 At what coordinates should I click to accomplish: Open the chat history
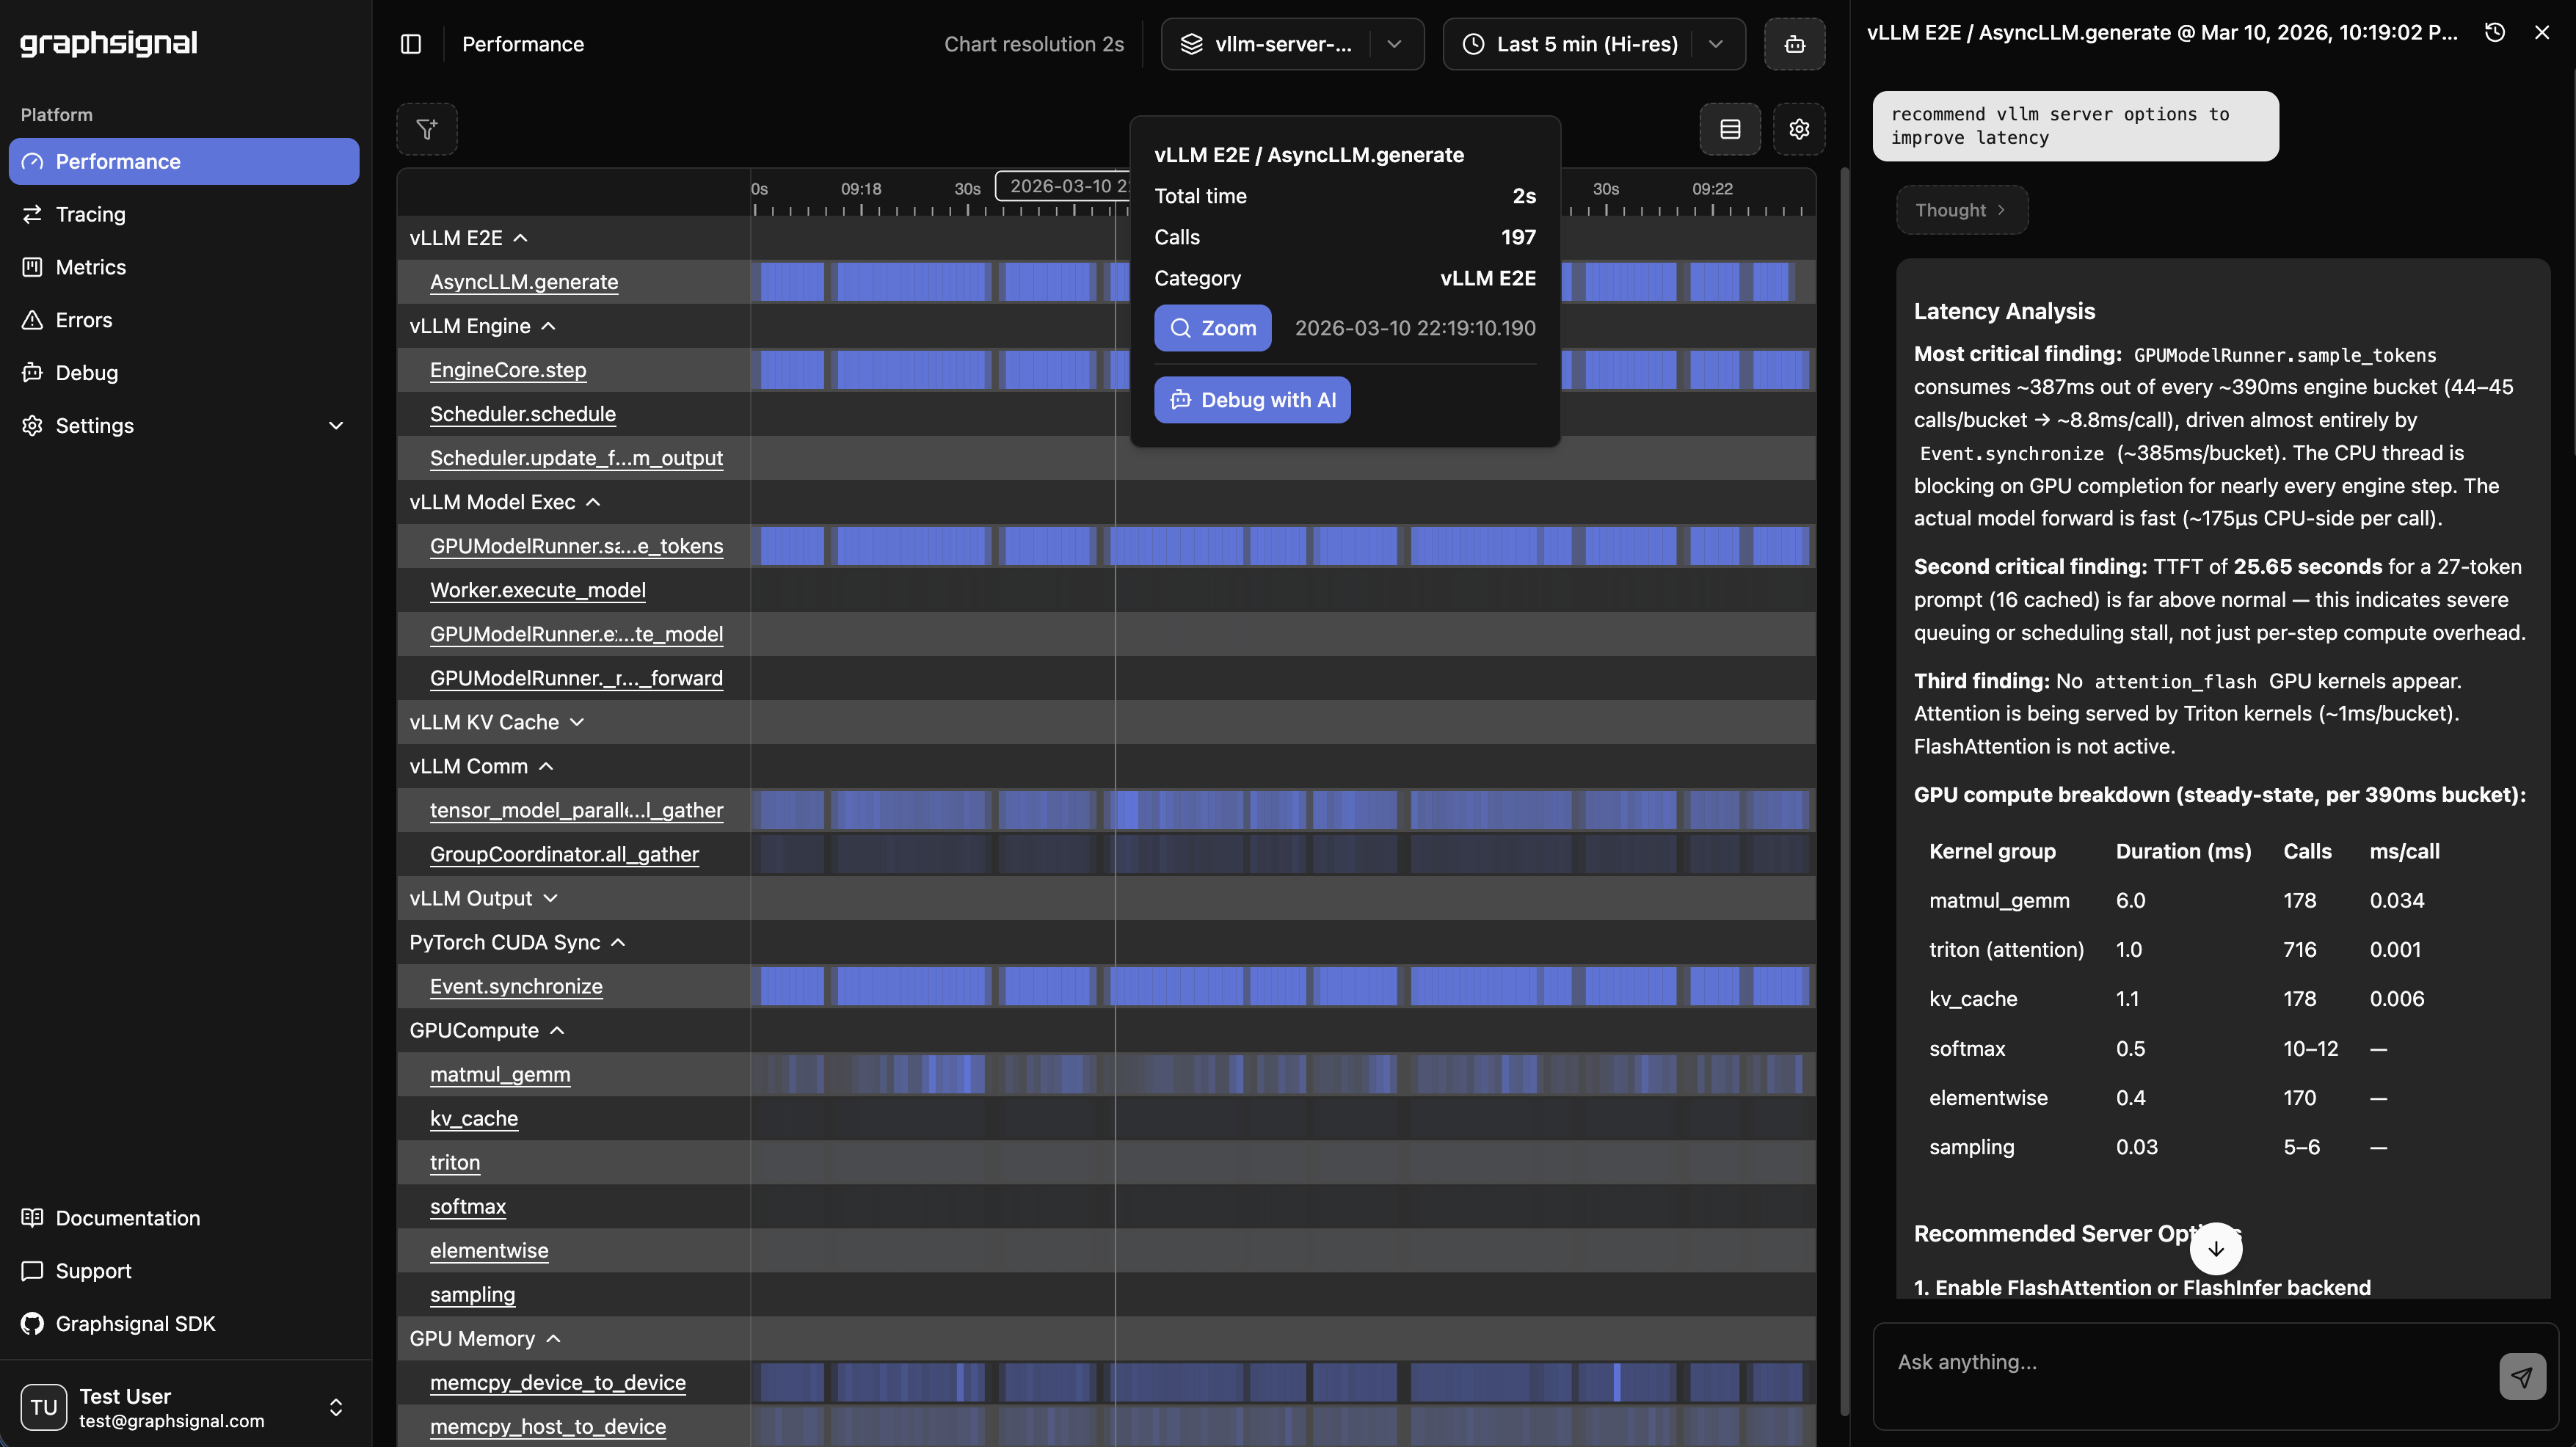coord(2494,32)
